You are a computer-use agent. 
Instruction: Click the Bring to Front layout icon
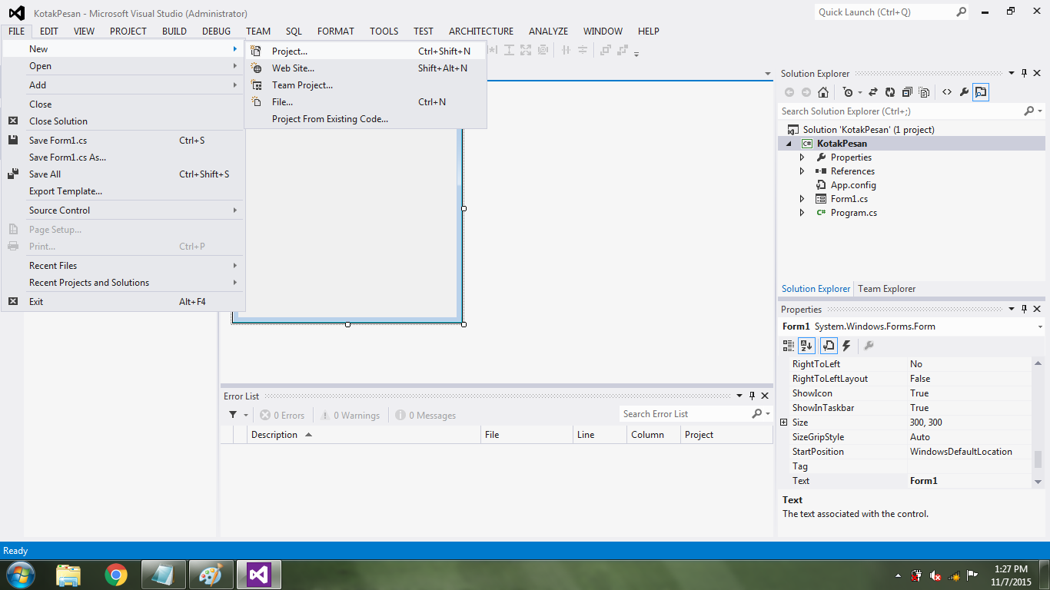coord(606,50)
